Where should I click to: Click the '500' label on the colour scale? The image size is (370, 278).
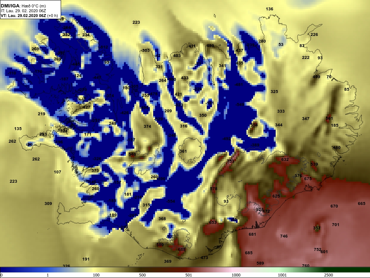coord(142,275)
